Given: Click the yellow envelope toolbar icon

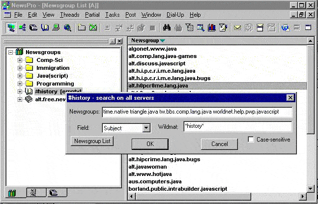Looking at the screenshot, I should [x=237, y=28].
